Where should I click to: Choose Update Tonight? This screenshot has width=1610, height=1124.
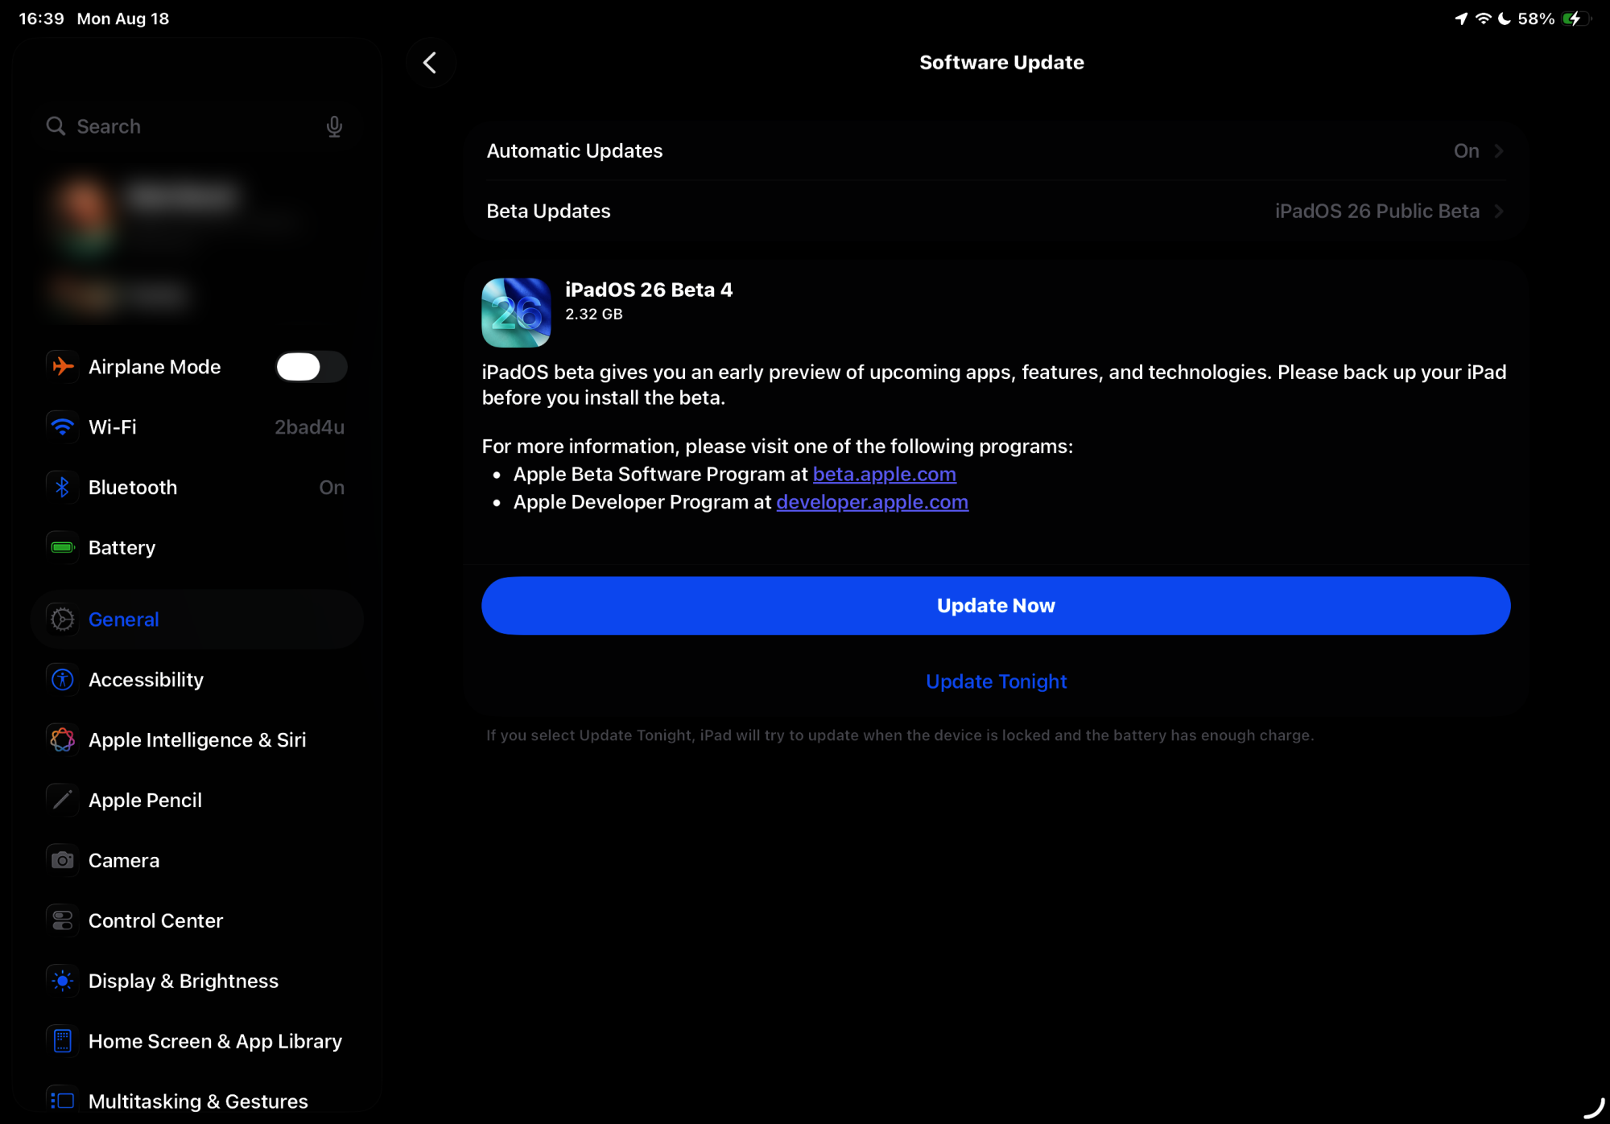(996, 681)
